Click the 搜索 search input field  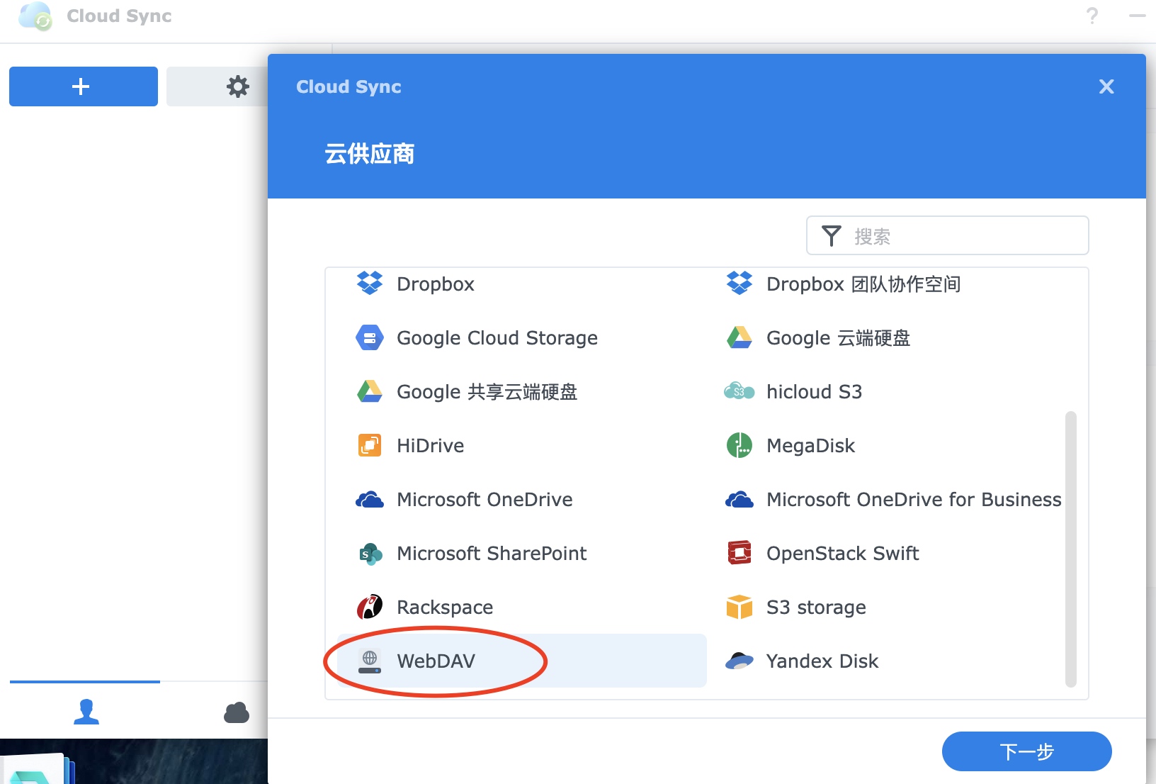click(x=948, y=235)
